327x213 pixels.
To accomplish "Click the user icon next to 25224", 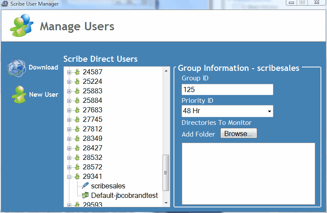I will (77, 82).
